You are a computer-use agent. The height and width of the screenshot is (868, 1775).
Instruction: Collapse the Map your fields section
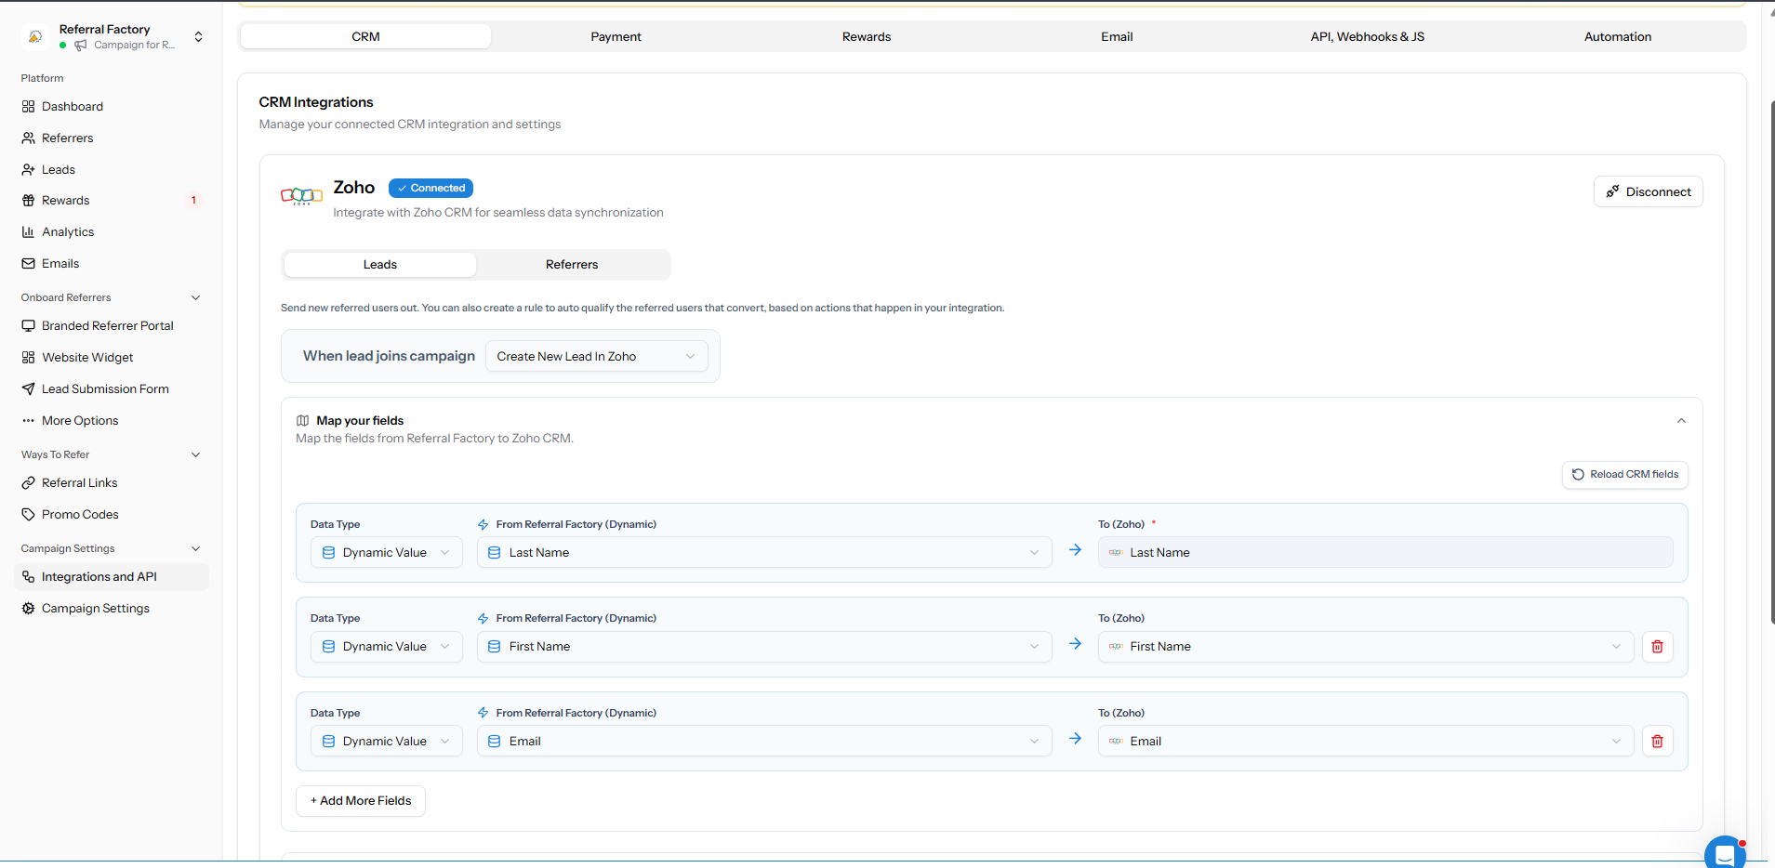coord(1681,421)
